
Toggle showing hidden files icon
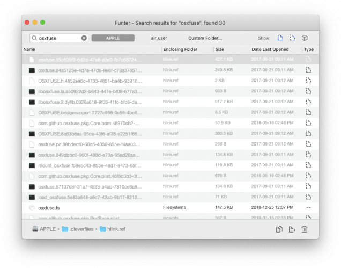293,38
